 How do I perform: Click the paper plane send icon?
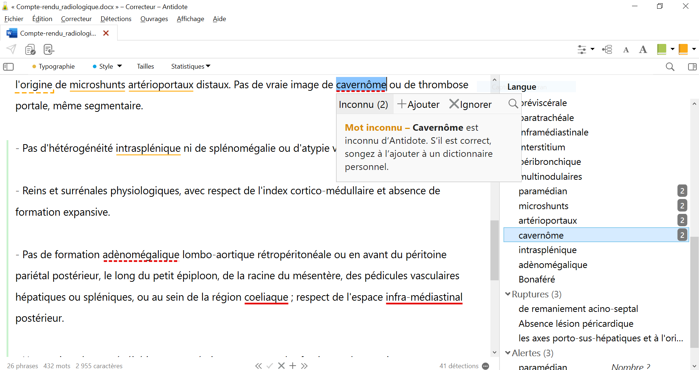[x=11, y=49]
